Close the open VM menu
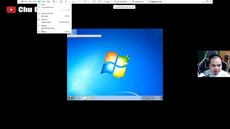The height and width of the screenshot is (129, 230). point(39,1)
